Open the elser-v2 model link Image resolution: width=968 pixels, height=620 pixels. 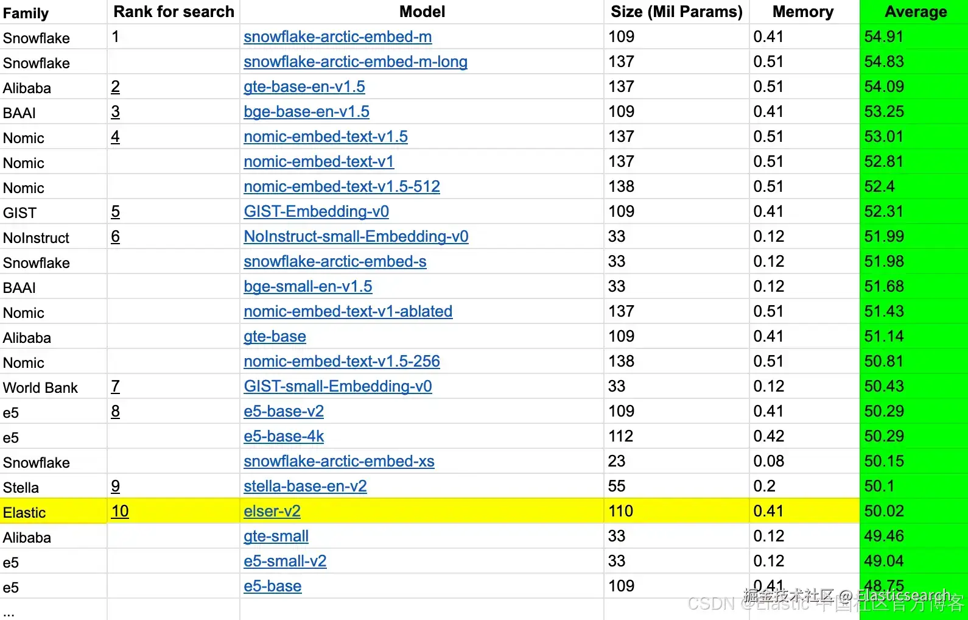272,512
